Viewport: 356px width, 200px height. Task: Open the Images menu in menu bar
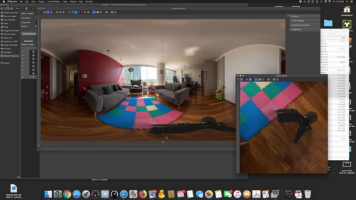click(x=41, y=2)
